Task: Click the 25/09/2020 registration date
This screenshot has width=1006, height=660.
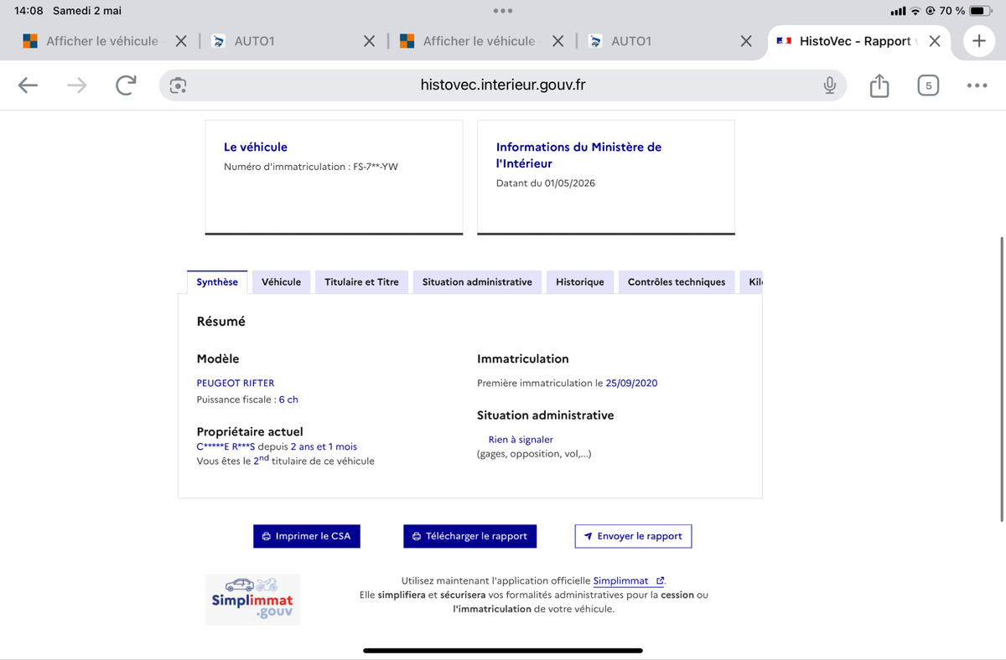Action: coord(631,383)
